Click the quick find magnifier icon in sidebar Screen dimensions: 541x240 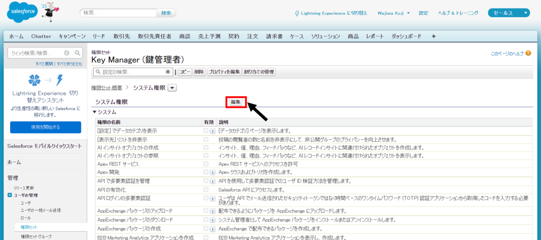click(78, 53)
